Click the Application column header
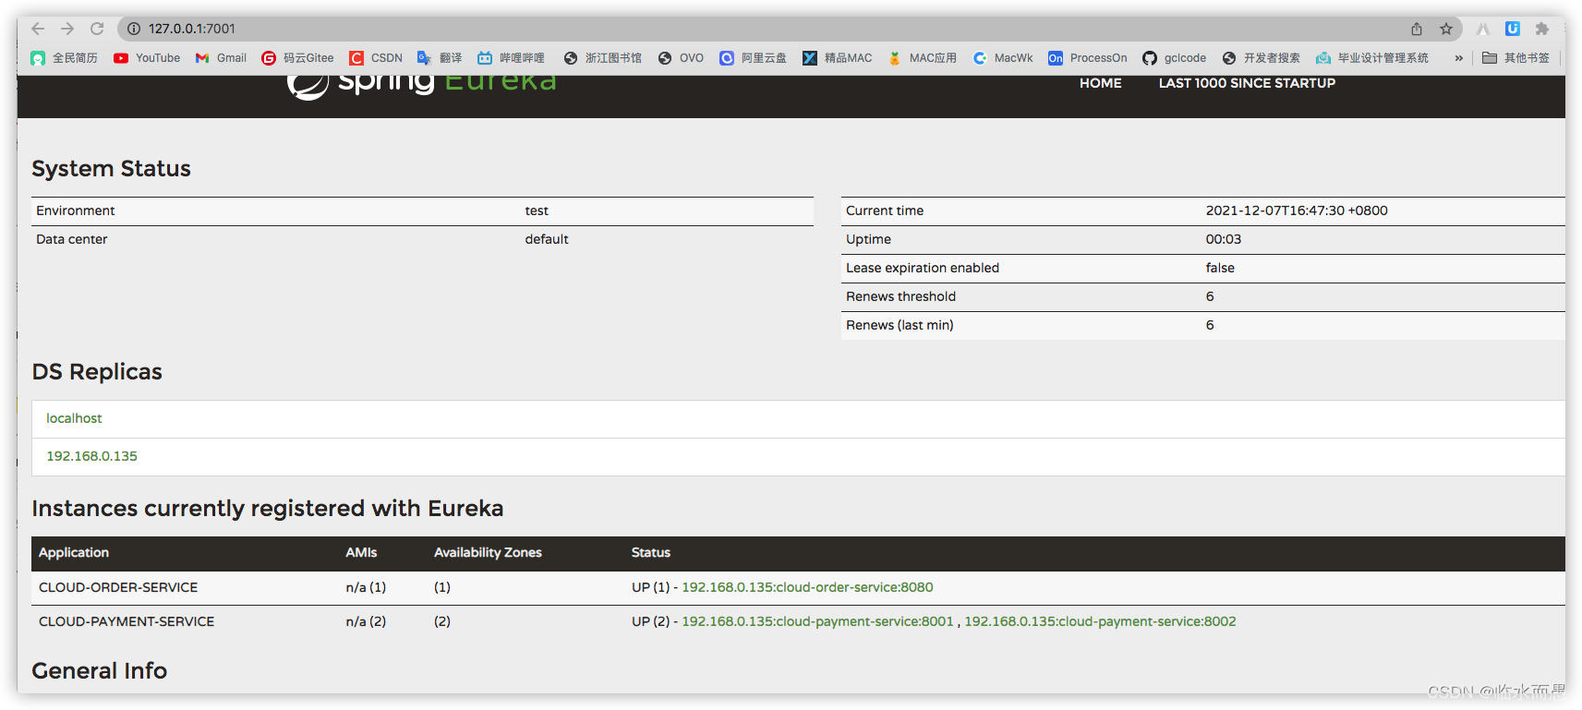This screenshot has height=710, width=1582. [74, 552]
